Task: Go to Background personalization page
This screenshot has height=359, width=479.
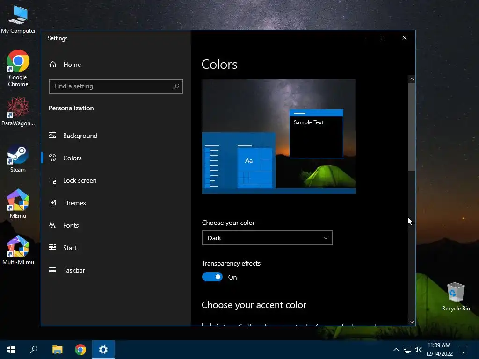Action: point(80,136)
